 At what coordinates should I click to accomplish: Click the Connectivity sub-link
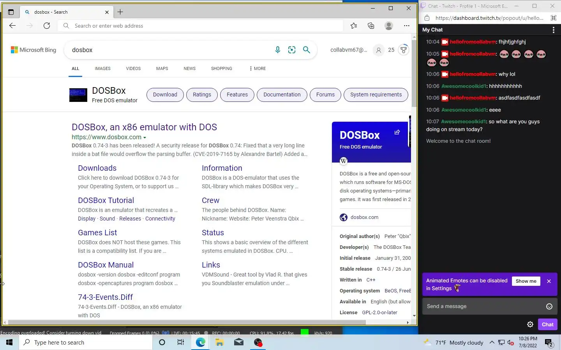tap(160, 219)
